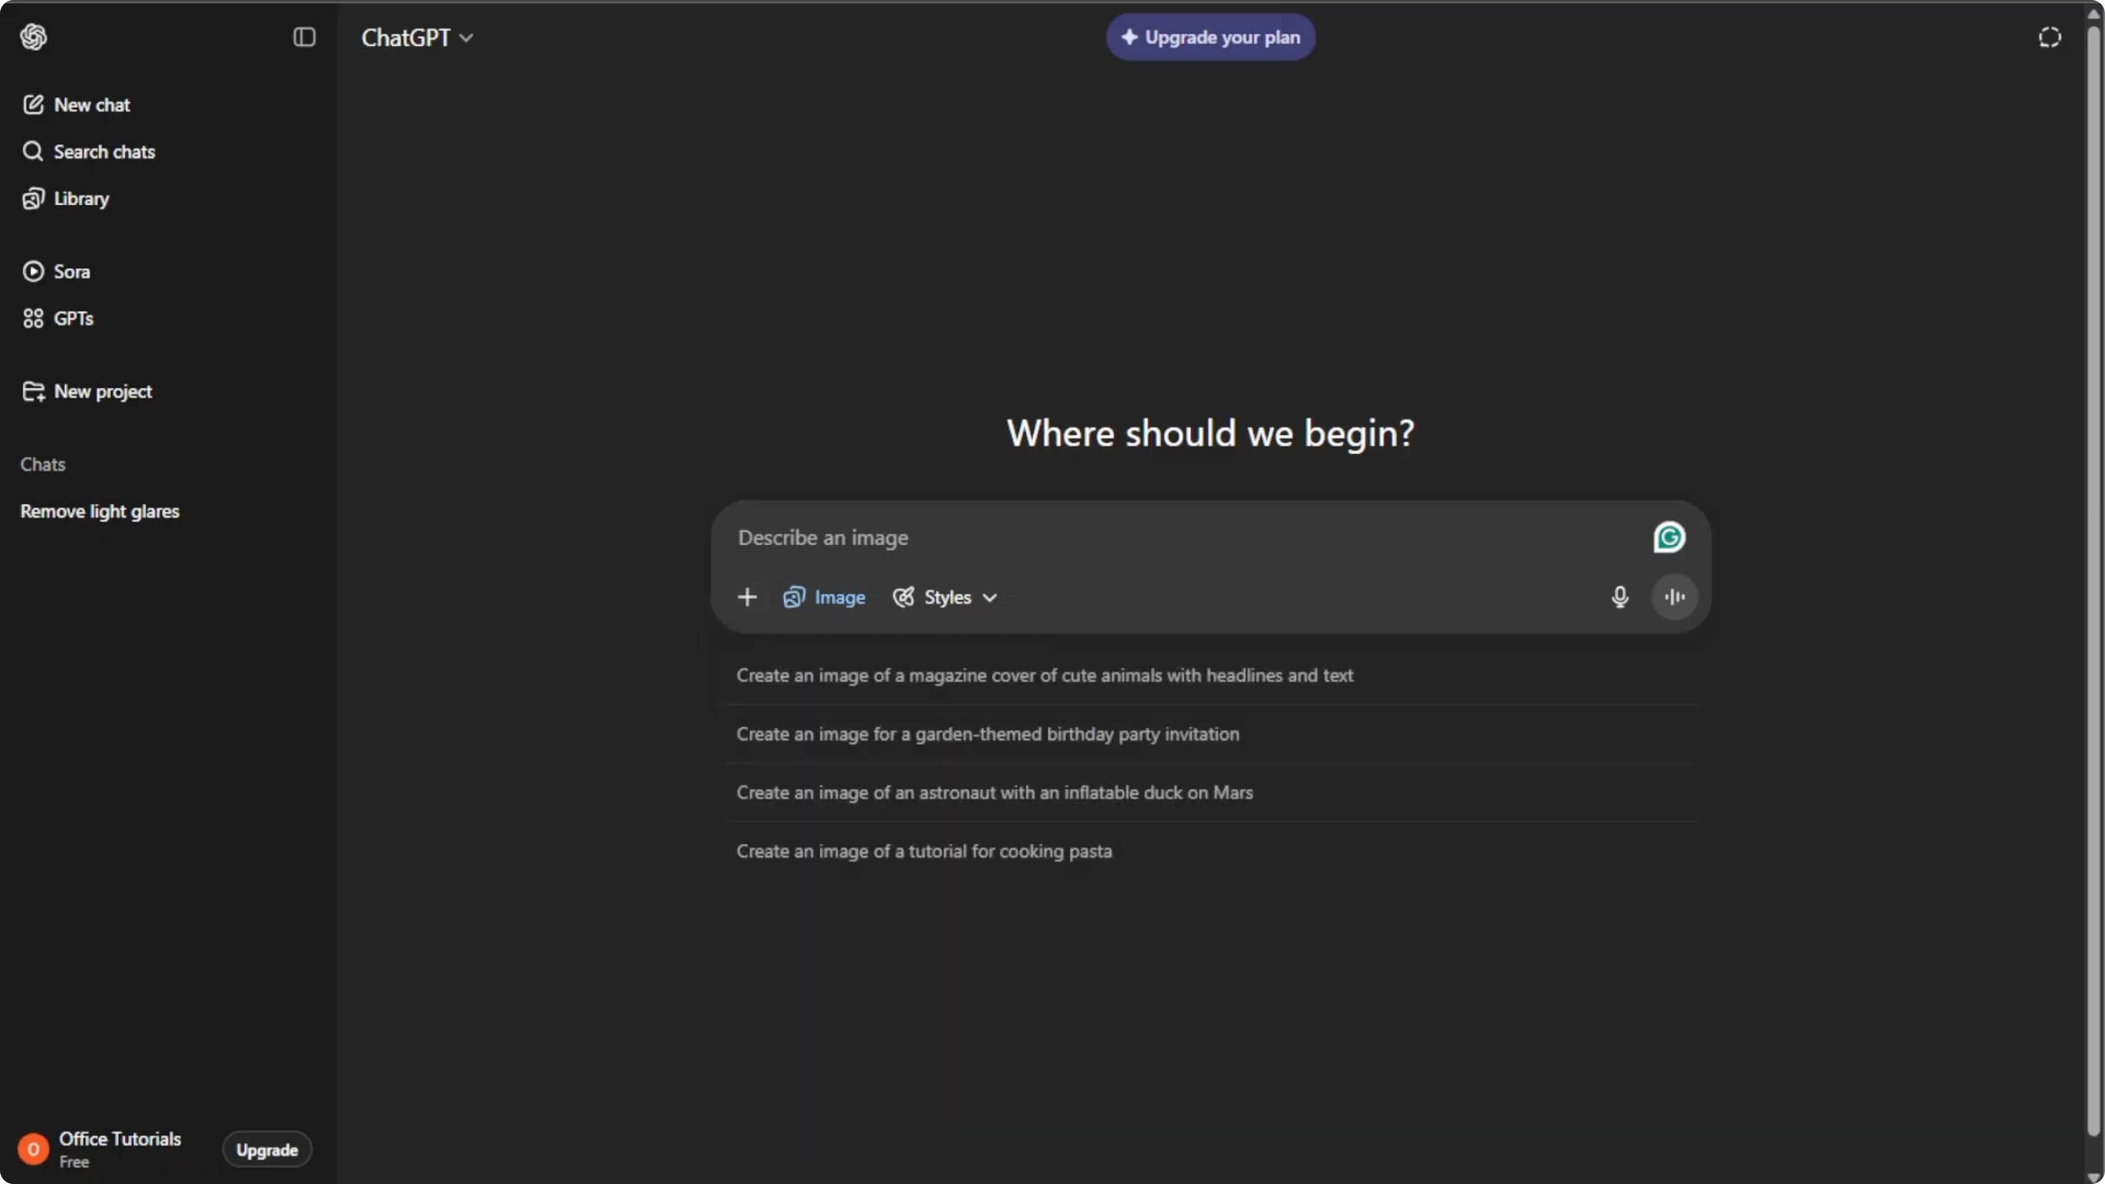Click the microphone dictate icon
Screen dimensions: 2105x1184
tap(1619, 597)
